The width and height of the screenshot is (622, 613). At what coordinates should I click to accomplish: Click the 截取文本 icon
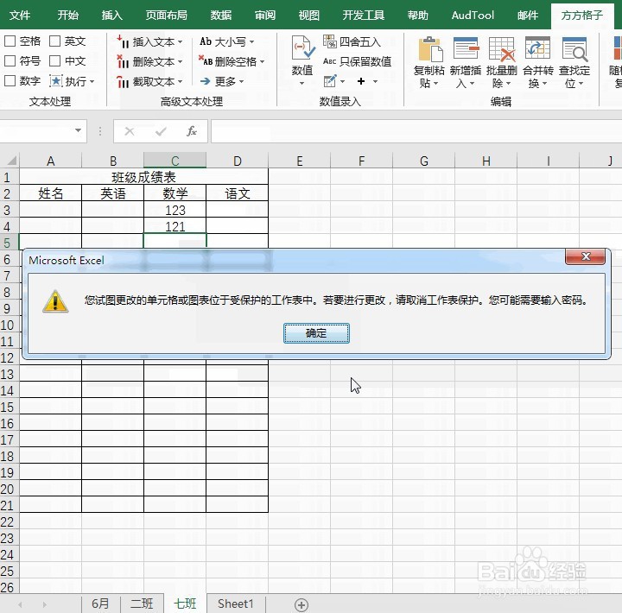point(123,81)
